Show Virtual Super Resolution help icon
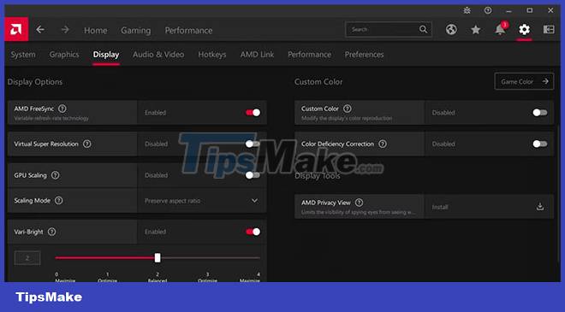This screenshot has width=565, height=312. tap(86, 144)
